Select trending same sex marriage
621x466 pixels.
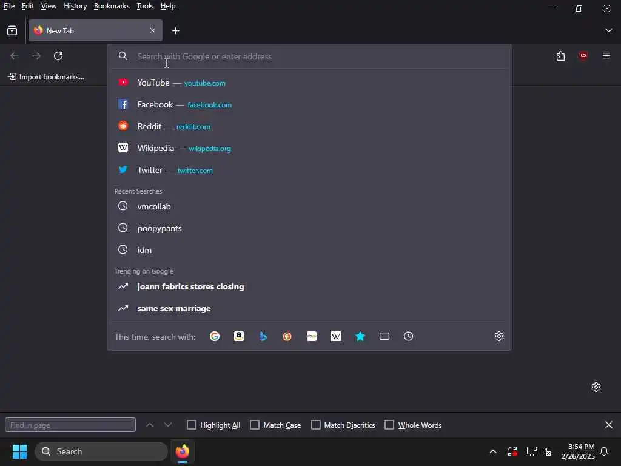pos(309,308)
